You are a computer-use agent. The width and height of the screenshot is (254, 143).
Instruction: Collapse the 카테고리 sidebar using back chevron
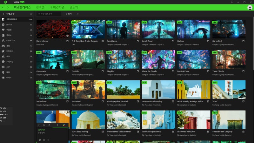3,14
